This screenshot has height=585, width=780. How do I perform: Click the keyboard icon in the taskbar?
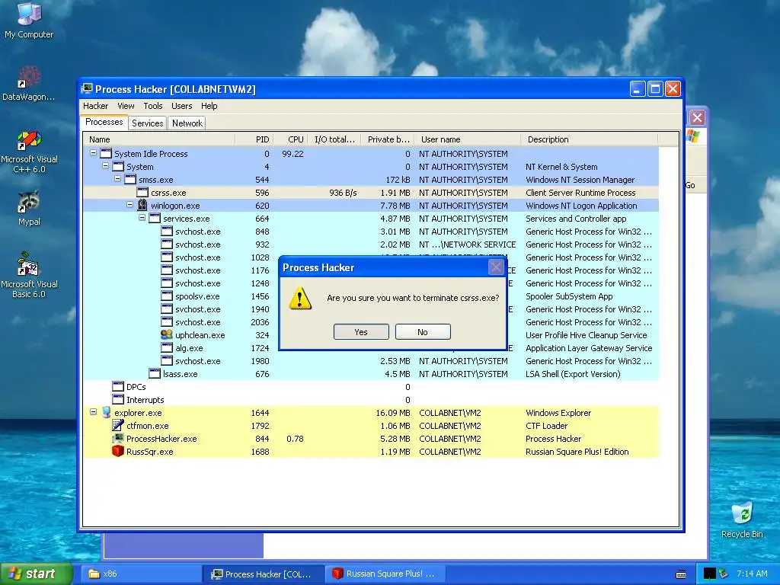[681, 574]
